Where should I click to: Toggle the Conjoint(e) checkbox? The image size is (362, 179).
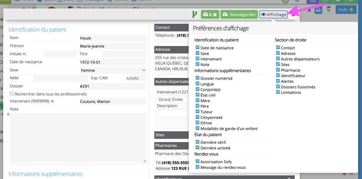click(x=197, y=89)
